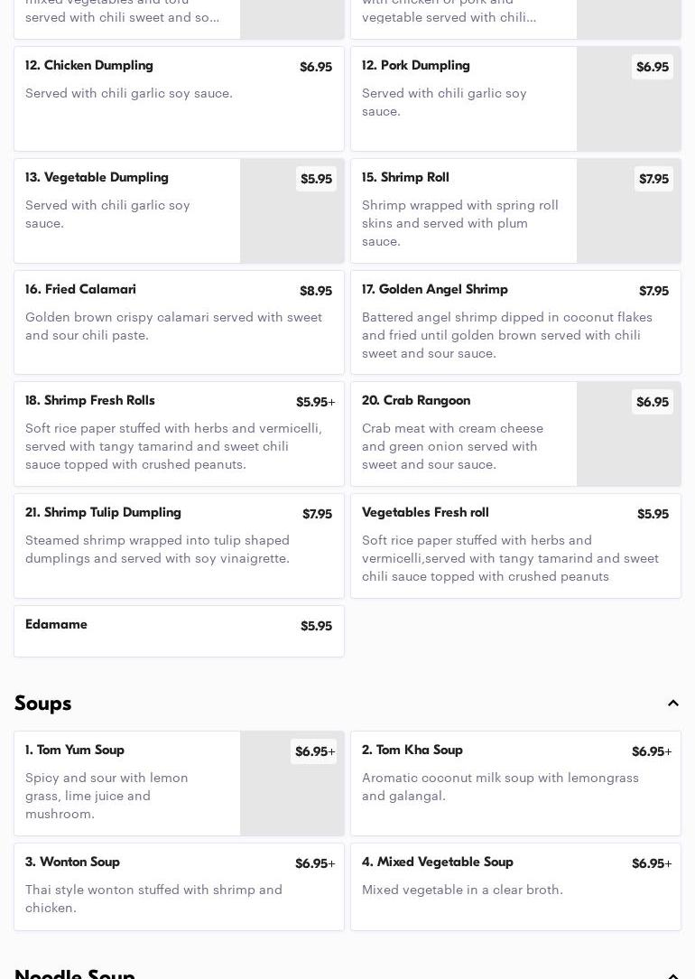The height and width of the screenshot is (979, 695).
Task: Select the 13. Vegetable Dumpling title
Action: coord(97,178)
